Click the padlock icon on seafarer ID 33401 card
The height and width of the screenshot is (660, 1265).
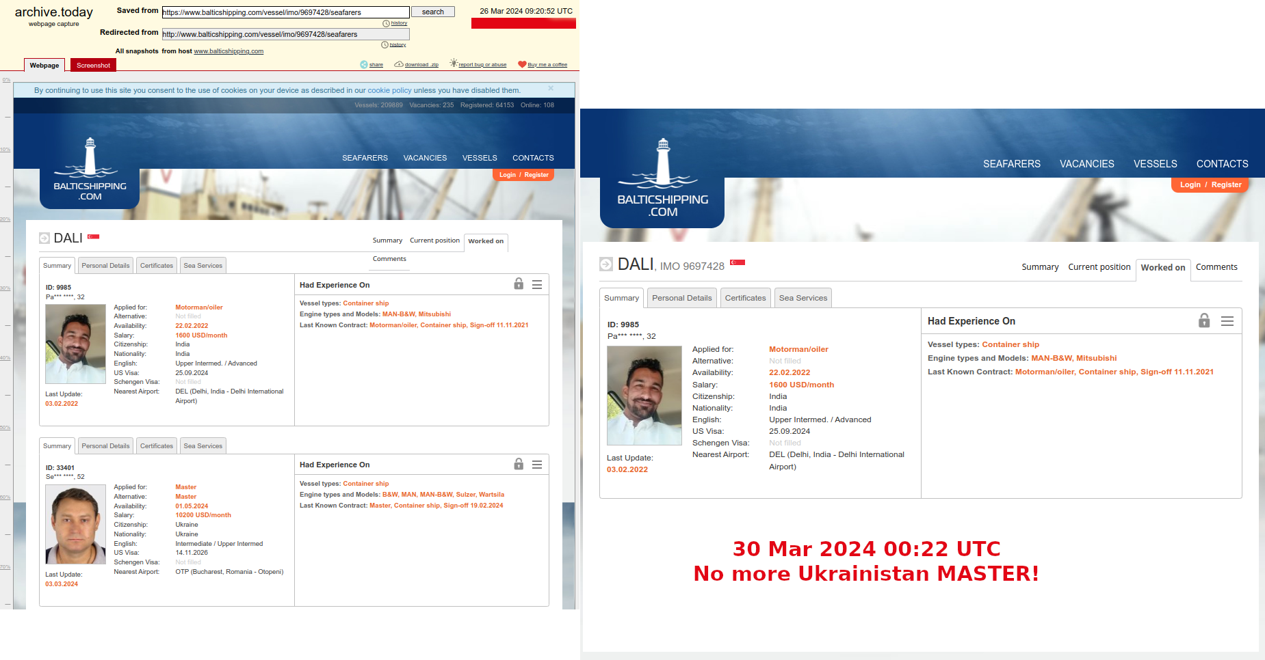pos(519,464)
